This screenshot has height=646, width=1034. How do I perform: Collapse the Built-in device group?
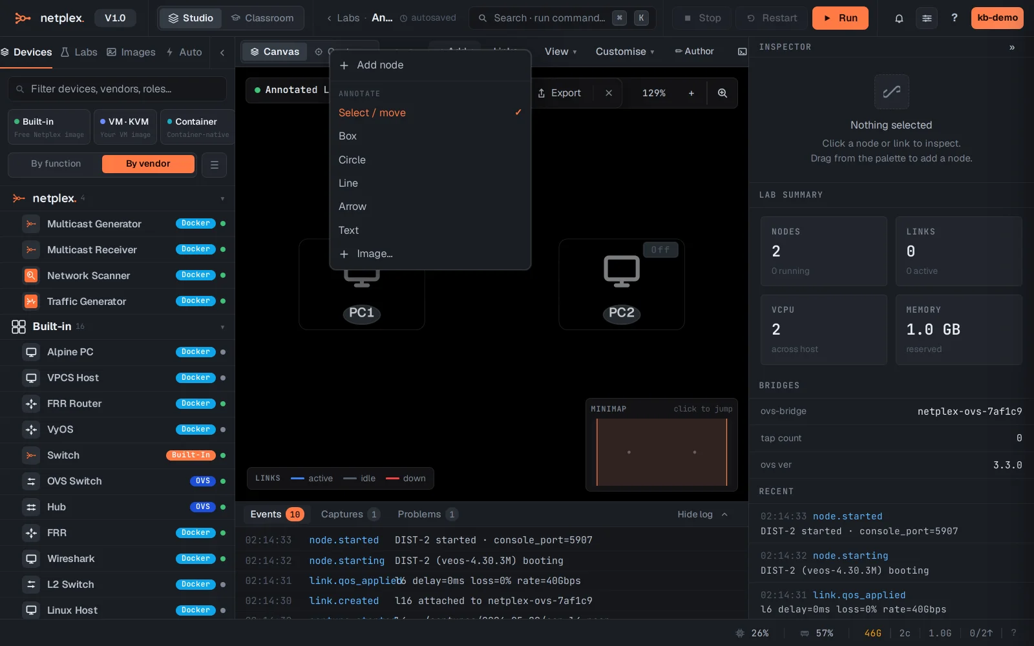(222, 328)
